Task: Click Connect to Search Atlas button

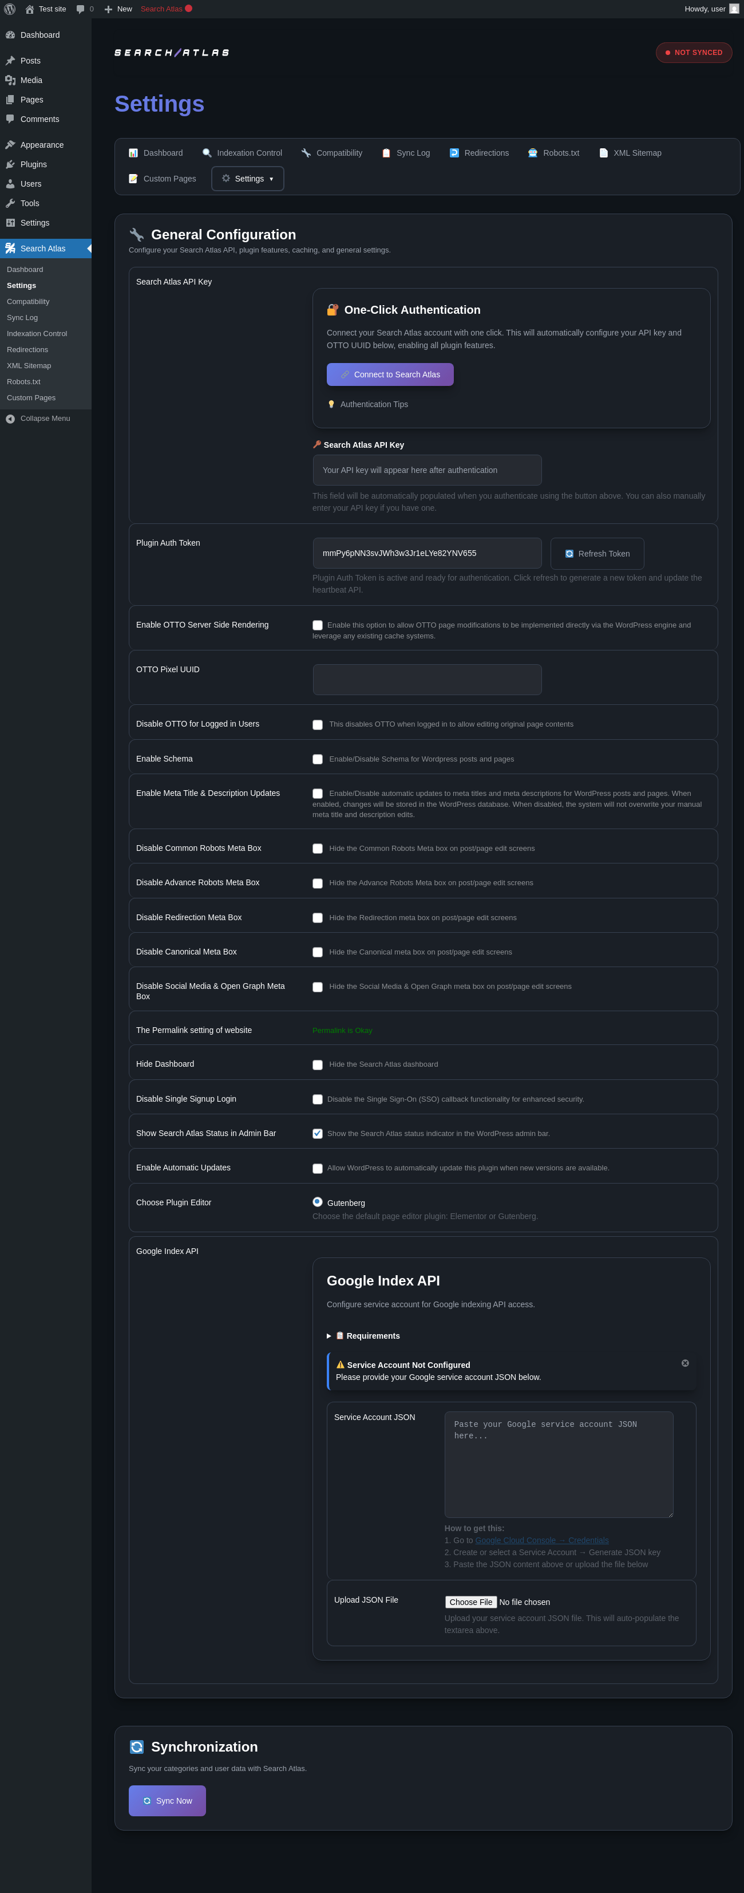Action: tap(390, 375)
